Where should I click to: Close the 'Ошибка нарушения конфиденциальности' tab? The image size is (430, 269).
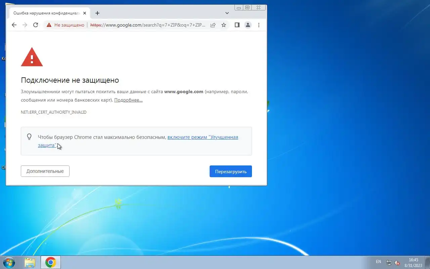pos(85,13)
